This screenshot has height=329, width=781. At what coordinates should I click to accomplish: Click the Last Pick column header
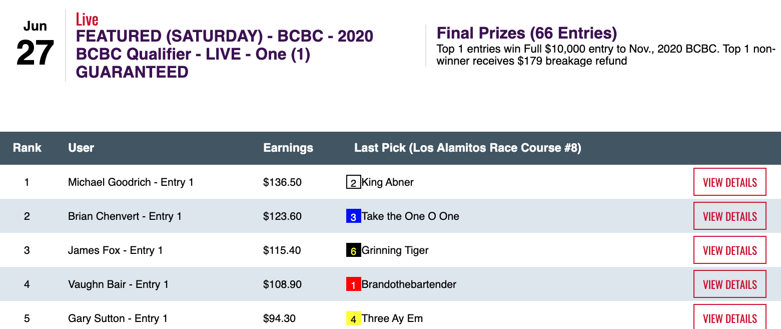467,148
